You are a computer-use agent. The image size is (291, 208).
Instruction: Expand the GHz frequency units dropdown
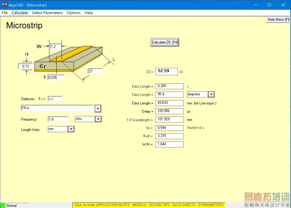click(x=98, y=119)
